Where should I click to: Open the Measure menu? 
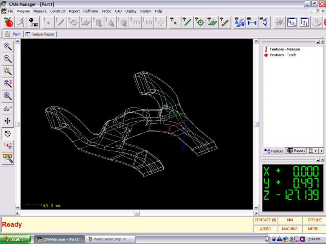(40, 11)
